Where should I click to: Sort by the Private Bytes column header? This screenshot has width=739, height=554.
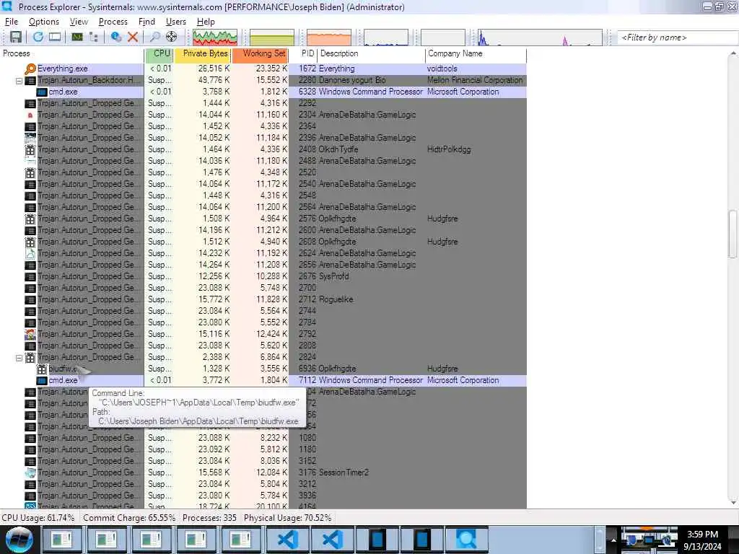point(203,53)
